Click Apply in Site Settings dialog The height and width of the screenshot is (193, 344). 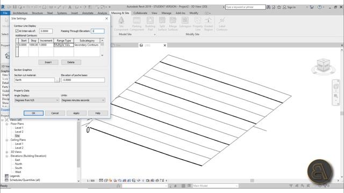(76, 113)
